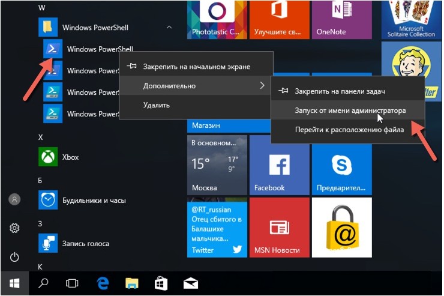Open the MSN Новости tile
The image size is (444, 296).
pyautogui.click(x=279, y=228)
